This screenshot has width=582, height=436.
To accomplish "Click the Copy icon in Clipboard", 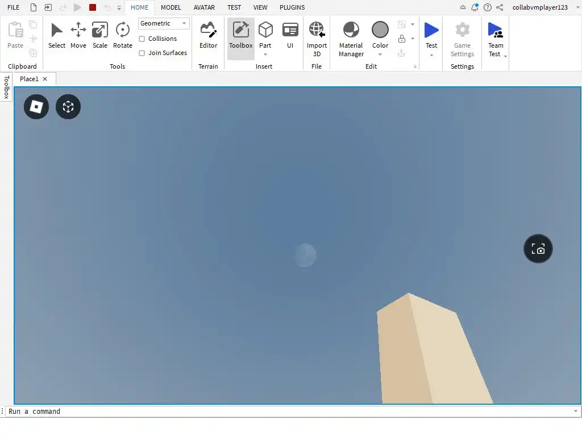I will (x=33, y=24).
